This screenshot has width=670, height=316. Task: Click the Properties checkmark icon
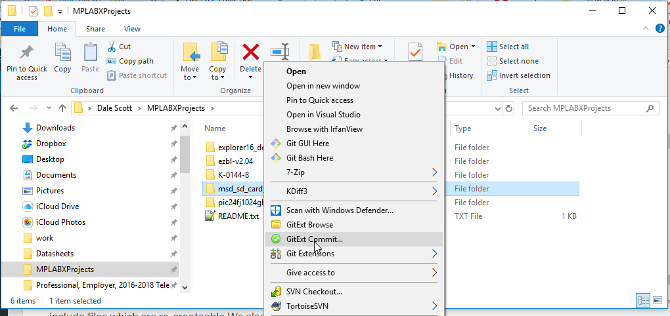tap(415, 53)
